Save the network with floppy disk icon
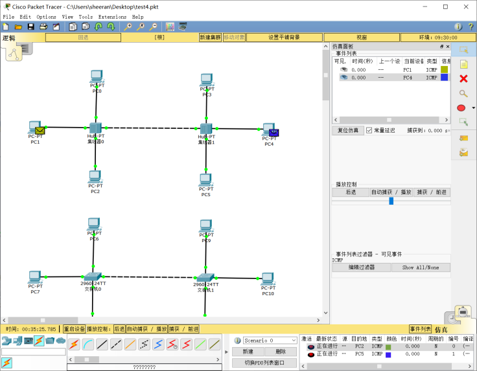The image size is (477, 371). 30,27
